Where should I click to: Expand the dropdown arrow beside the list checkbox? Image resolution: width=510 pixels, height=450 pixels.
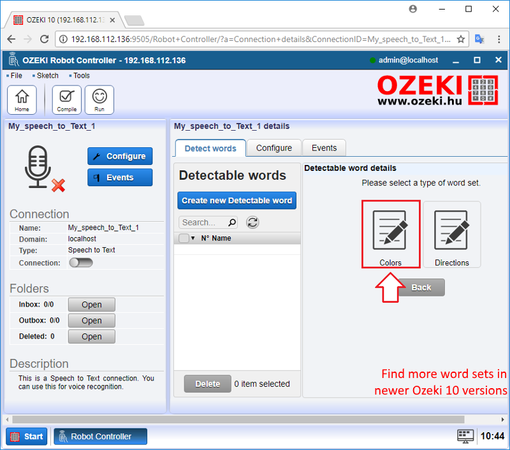coord(193,238)
